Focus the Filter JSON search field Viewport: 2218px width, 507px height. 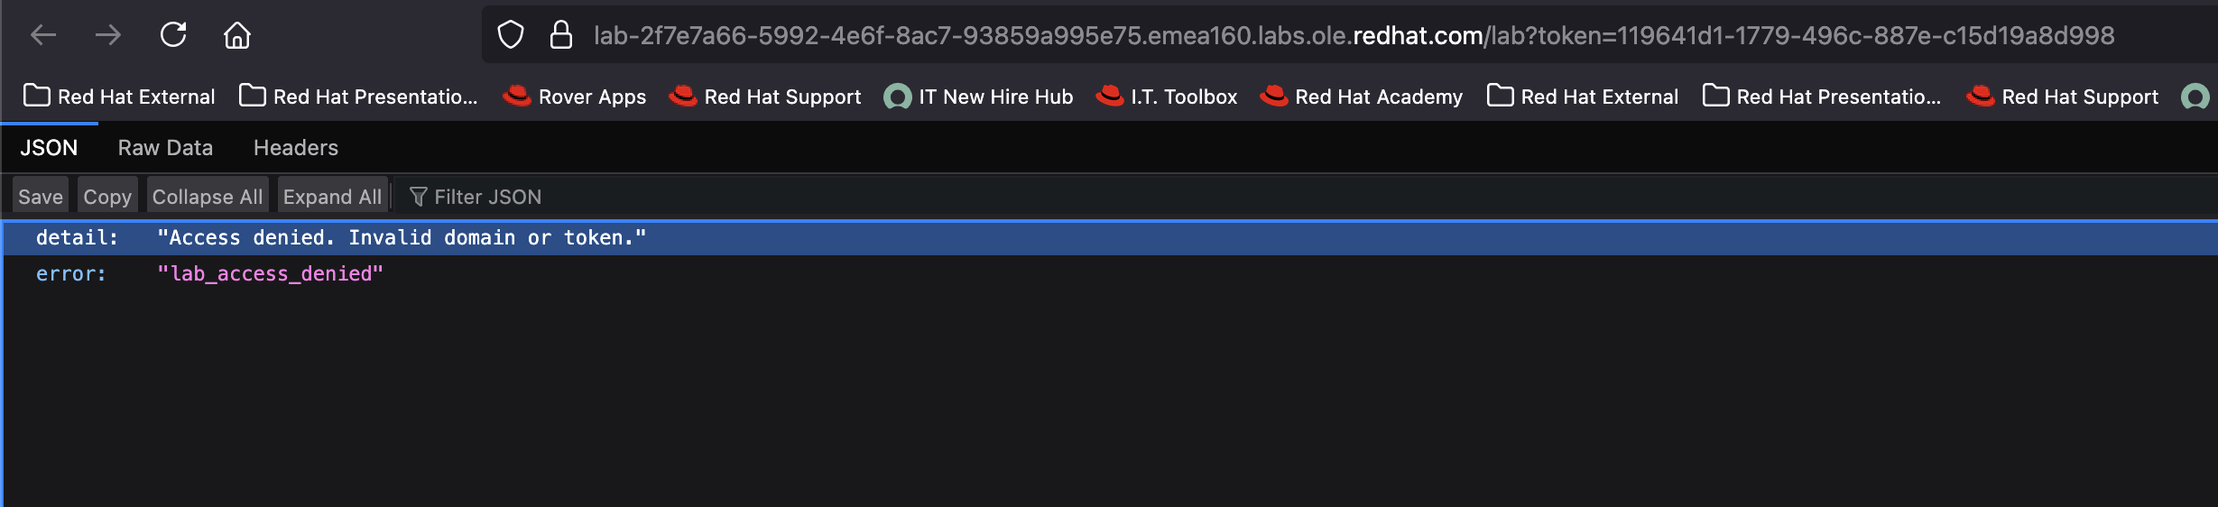[487, 197]
